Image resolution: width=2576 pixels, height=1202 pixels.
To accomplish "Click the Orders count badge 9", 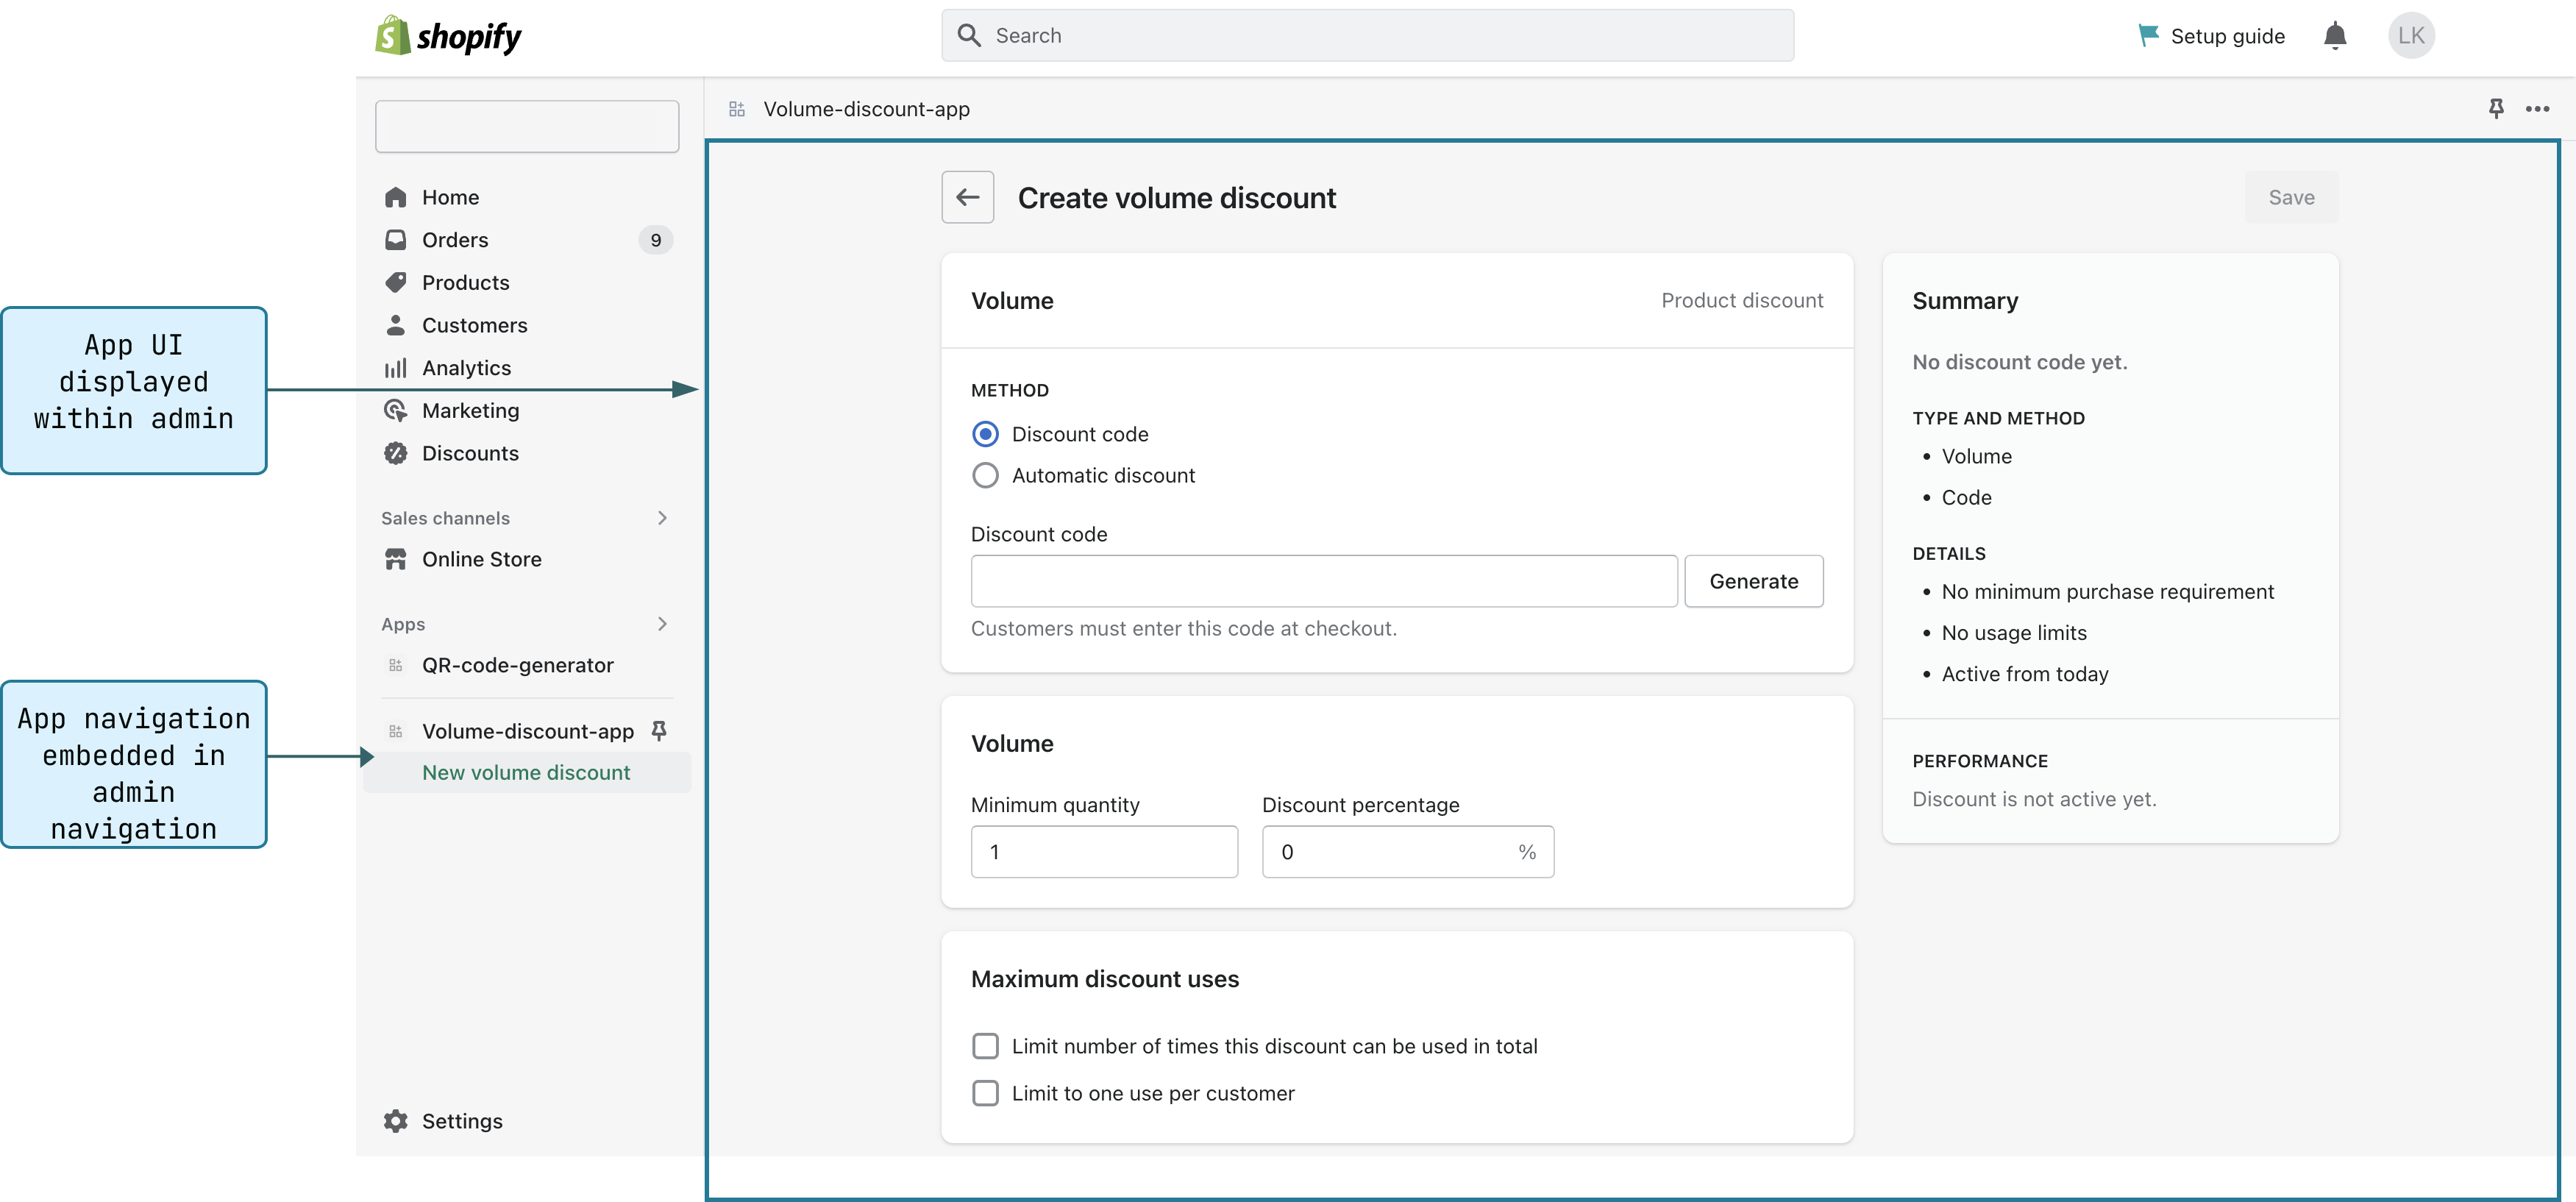I will [656, 240].
